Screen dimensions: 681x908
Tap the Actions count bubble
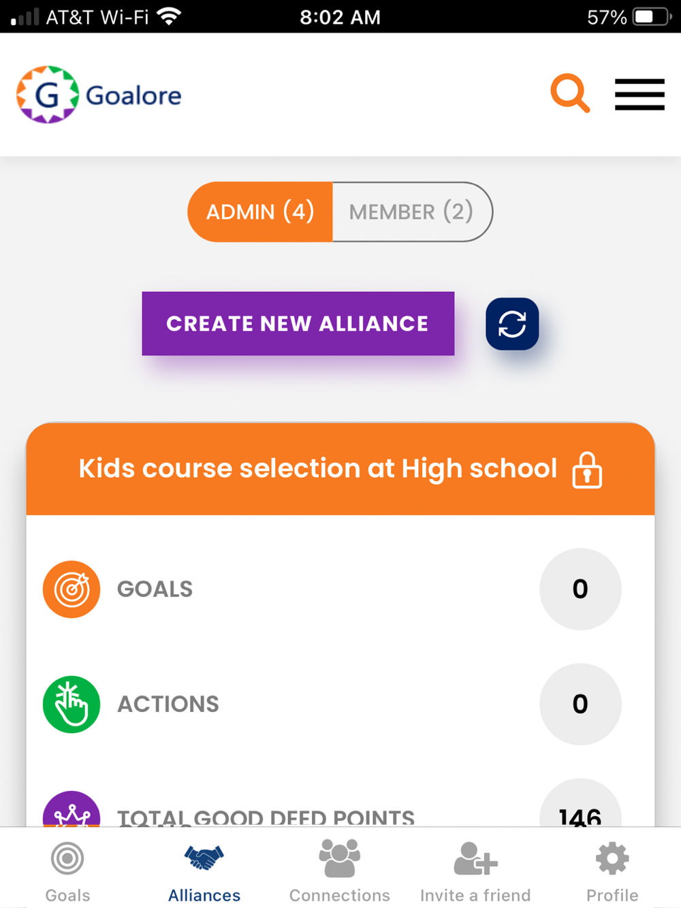[580, 704]
